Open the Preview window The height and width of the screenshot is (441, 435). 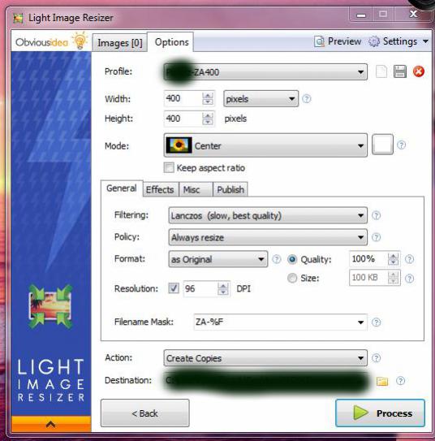338,41
